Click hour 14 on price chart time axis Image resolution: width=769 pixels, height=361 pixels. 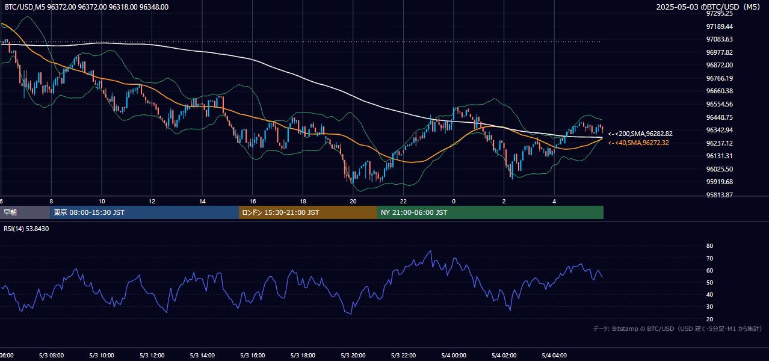pyautogui.click(x=202, y=202)
